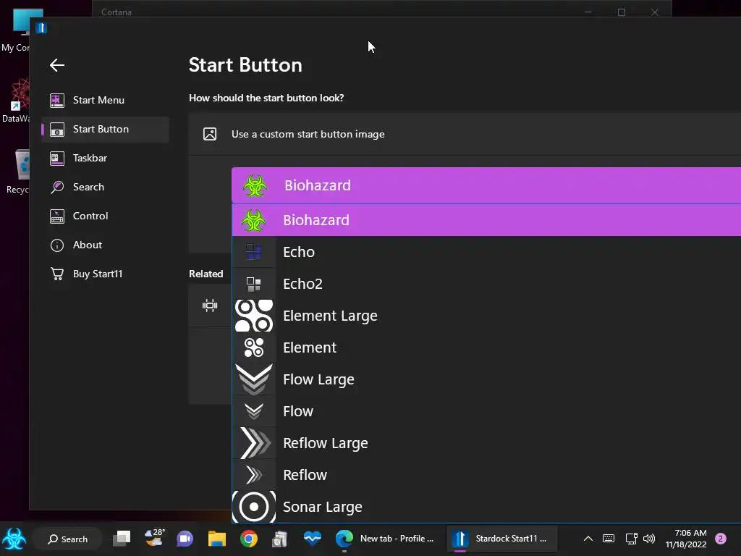Click the Stardock Start11 taskbar button
The width and height of the screenshot is (741, 556).
click(x=502, y=539)
